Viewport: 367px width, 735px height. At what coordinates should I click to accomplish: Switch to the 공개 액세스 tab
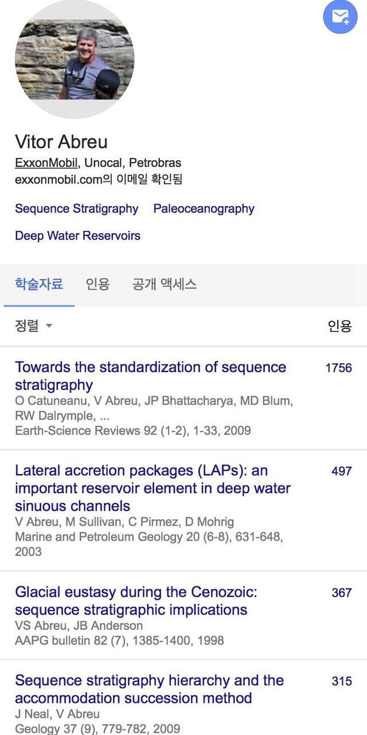click(165, 284)
